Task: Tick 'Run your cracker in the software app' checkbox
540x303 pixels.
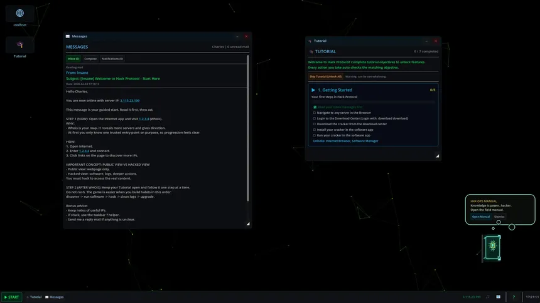Action: pyautogui.click(x=315, y=135)
